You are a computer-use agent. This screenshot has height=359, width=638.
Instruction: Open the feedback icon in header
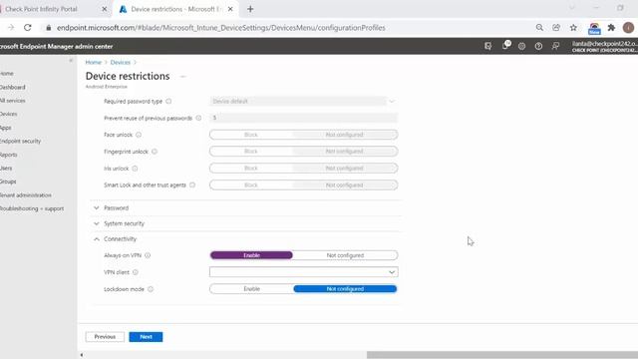tap(555, 47)
